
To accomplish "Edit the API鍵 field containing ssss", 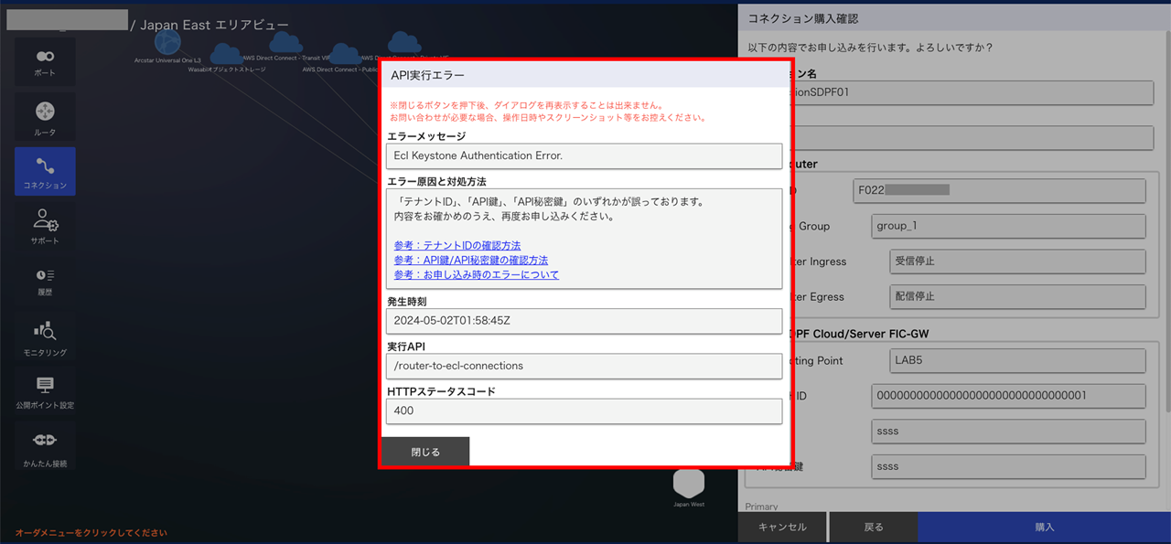I will click(1008, 431).
